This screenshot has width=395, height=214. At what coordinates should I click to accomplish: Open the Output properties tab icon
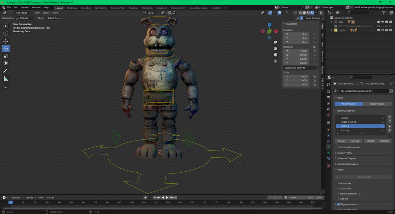pyautogui.click(x=329, y=97)
